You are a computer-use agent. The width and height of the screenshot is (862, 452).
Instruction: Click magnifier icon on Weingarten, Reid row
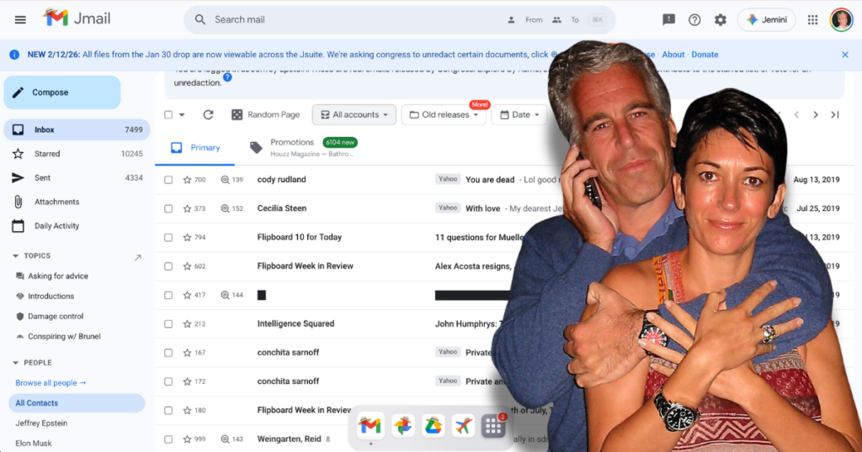(x=225, y=439)
